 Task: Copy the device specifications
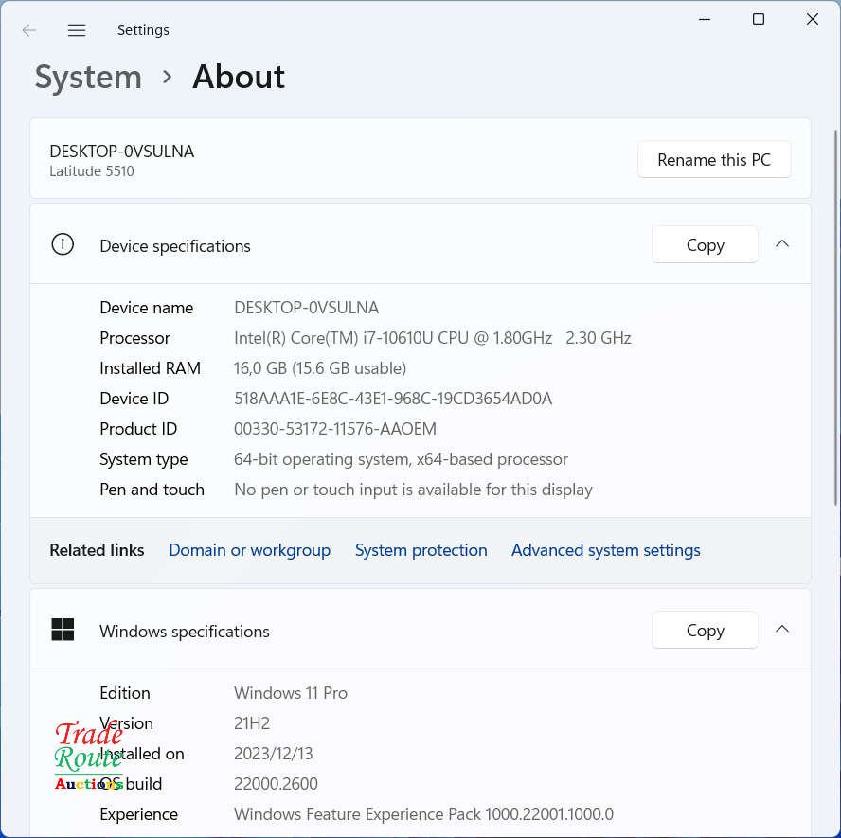click(705, 245)
